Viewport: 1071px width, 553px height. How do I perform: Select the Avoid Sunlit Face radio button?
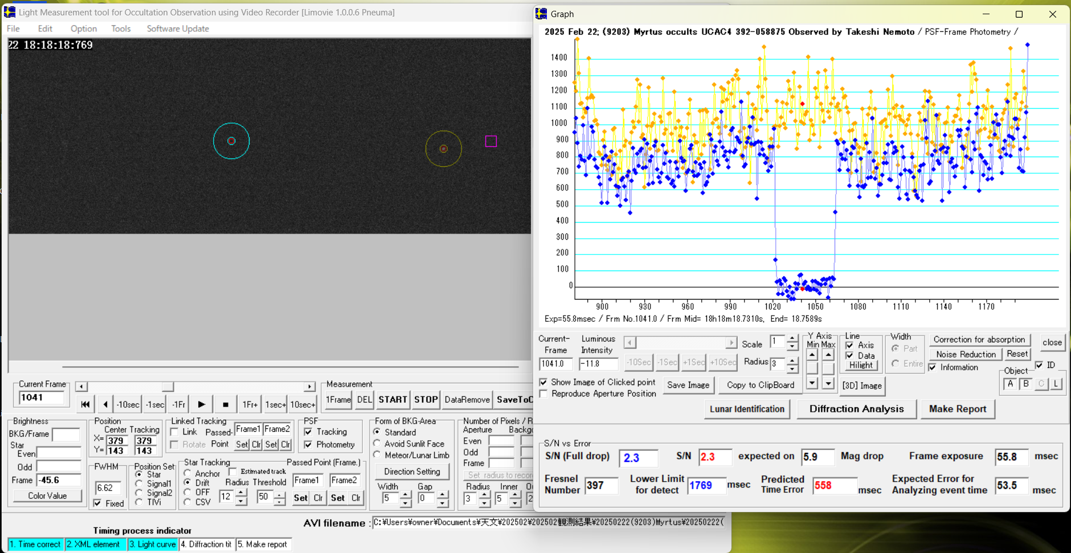point(377,444)
